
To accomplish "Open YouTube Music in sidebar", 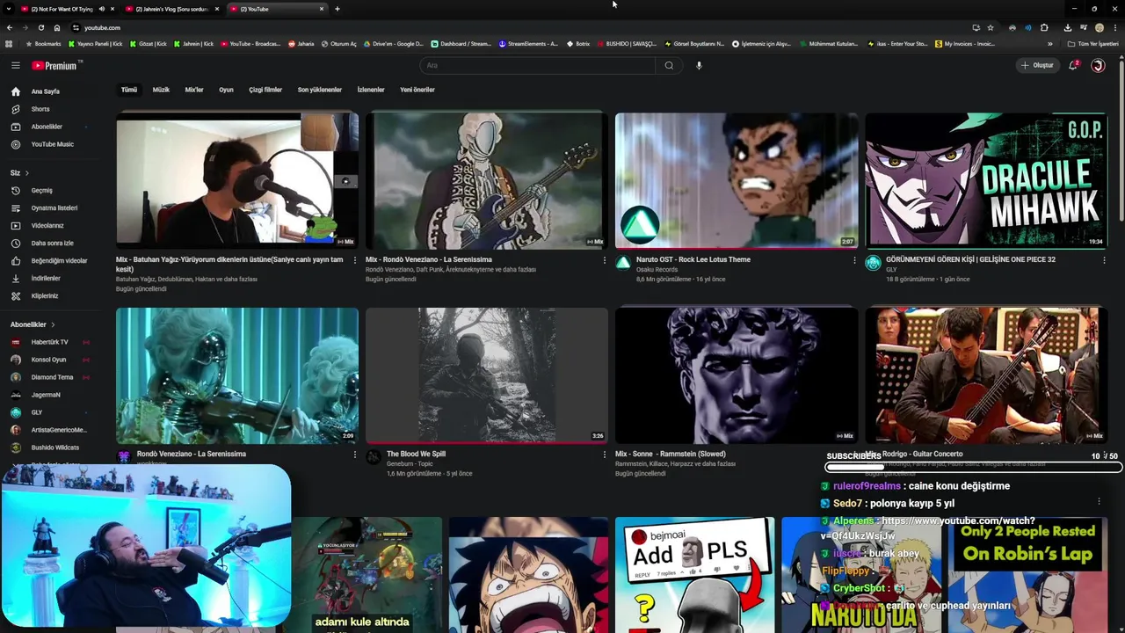I will (x=53, y=144).
